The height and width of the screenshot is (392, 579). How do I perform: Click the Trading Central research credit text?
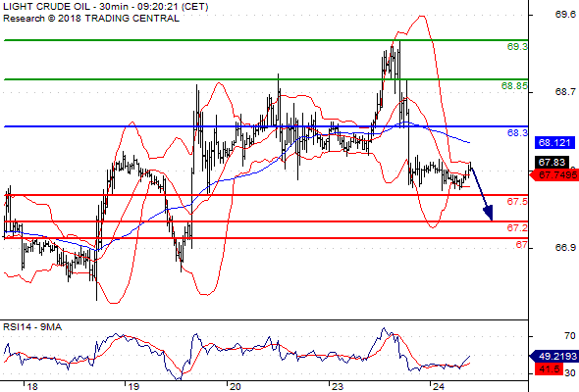click(91, 19)
